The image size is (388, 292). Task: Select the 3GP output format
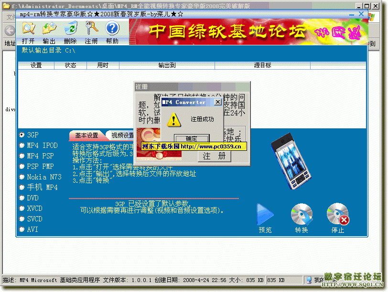29,135
